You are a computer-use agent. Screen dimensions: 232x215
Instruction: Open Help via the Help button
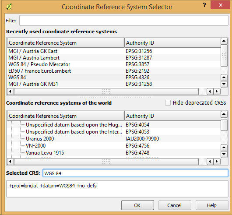point(212,205)
